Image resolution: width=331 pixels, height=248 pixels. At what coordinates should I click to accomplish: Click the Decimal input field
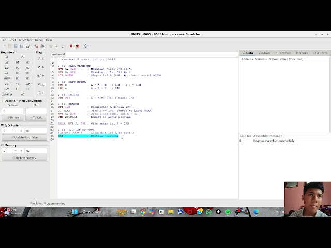coord(12,111)
